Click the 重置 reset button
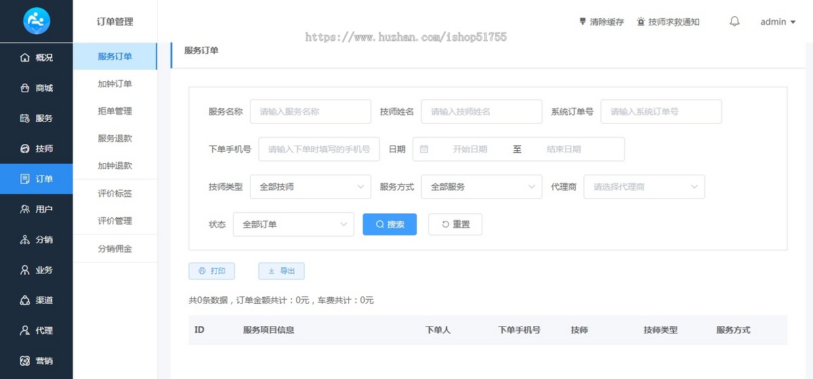813x379 pixels. pyautogui.click(x=455, y=224)
